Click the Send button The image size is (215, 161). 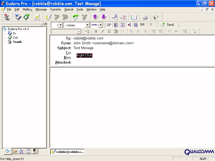point(167,25)
